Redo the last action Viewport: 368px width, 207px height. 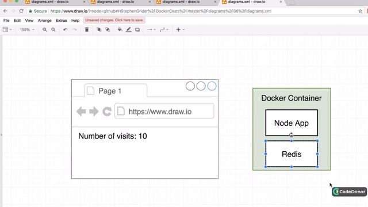click(x=75, y=29)
